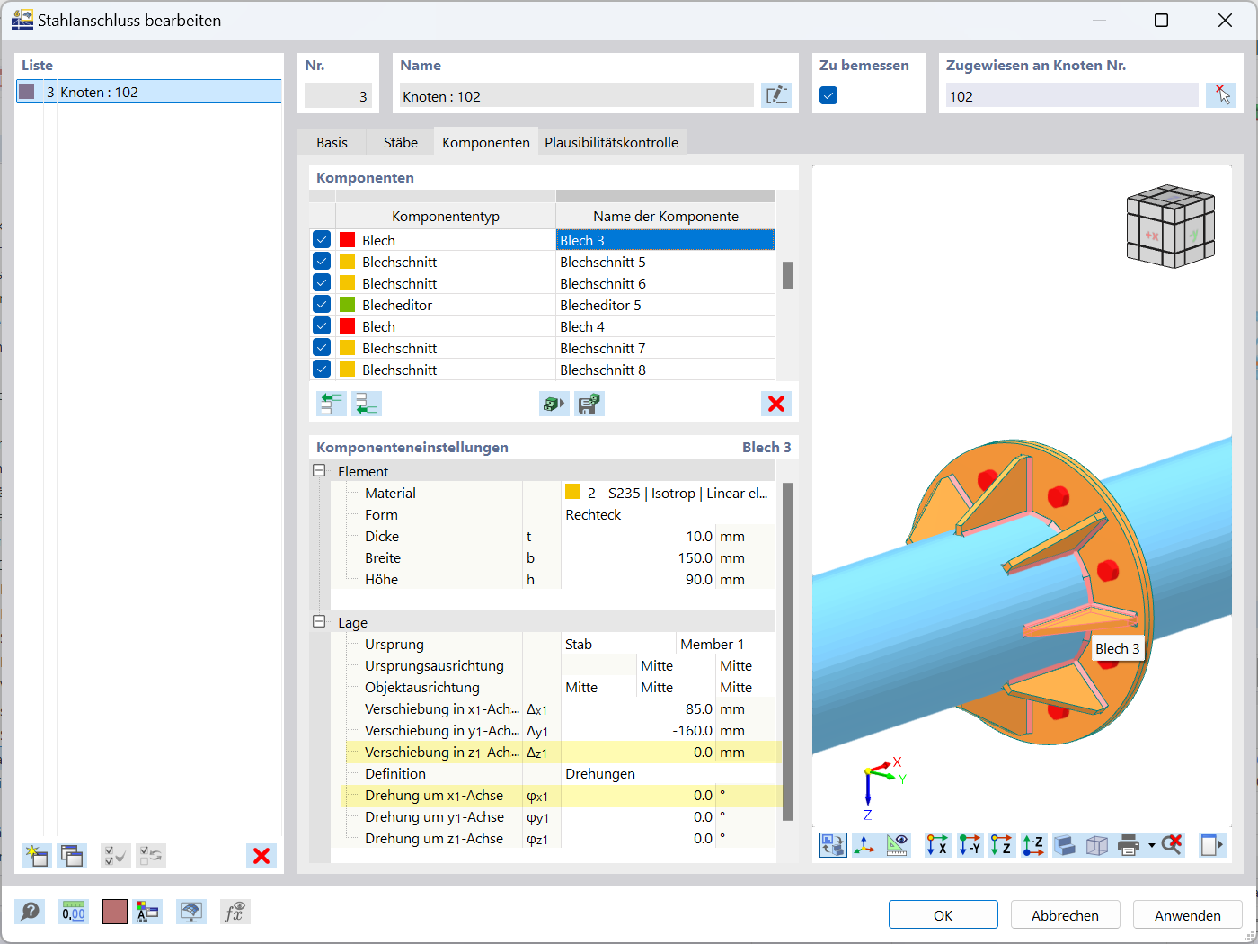This screenshot has height=944, width=1258.
Task: Uncheck the Blechschnitt 7 component checkbox
Action: 322,347
